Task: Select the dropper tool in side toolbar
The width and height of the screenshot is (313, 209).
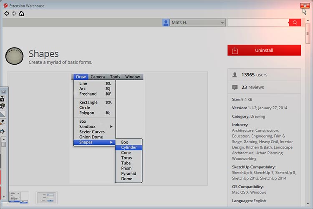Action: pyautogui.click(x=2, y=122)
